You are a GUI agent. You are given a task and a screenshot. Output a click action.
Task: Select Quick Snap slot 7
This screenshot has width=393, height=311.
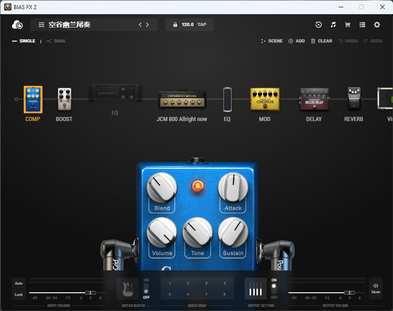click(x=206, y=294)
